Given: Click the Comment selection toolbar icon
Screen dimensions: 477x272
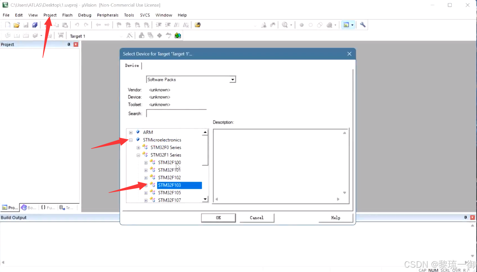Looking at the screenshot, I should click(177, 25).
